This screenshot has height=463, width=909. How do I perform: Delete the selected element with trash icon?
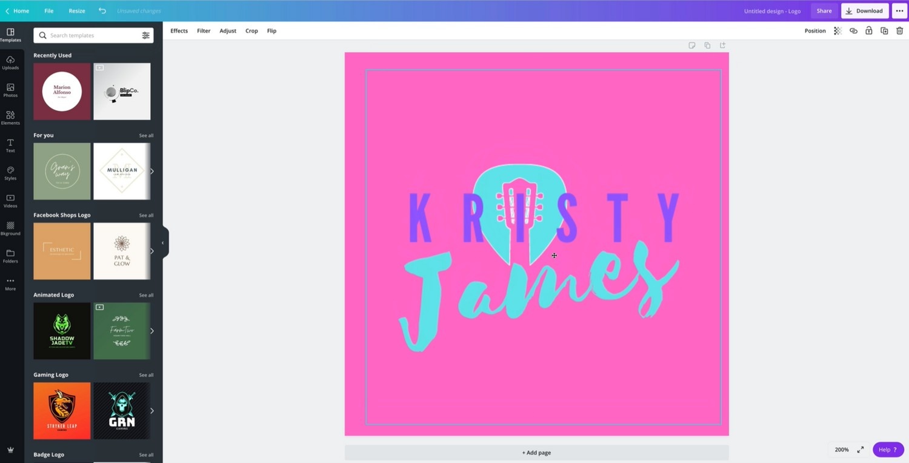pyautogui.click(x=899, y=31)
